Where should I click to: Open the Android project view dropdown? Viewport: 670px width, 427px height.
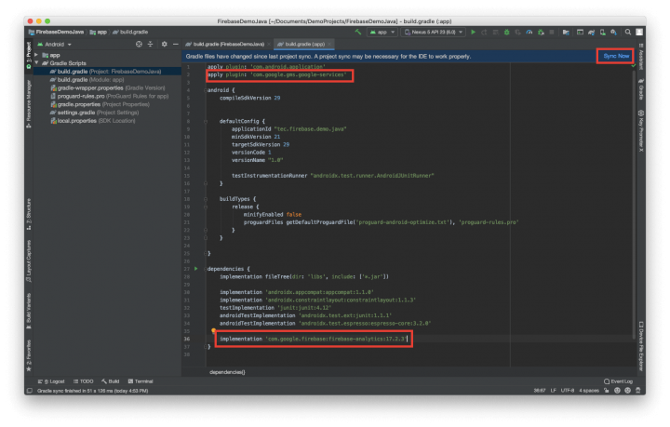coord(57,44)
